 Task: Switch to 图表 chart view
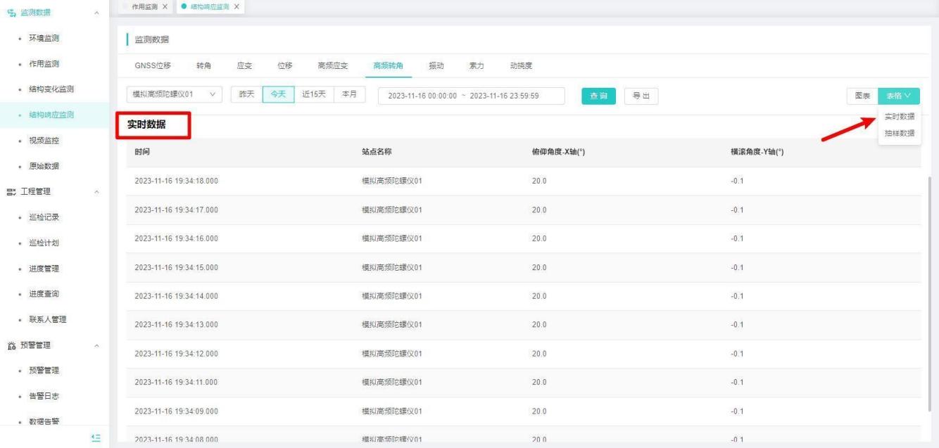(862, 96)
